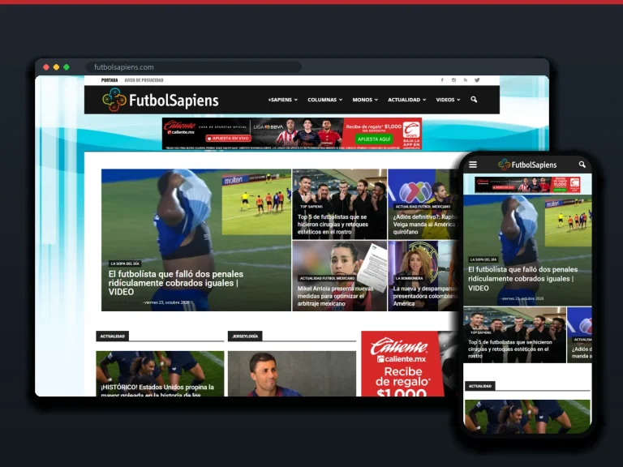This screenshot has height=467, width=623.
Task: Click the LA SOPA DEL DÍA tag on desktop
Action: [x=125, y=263]
